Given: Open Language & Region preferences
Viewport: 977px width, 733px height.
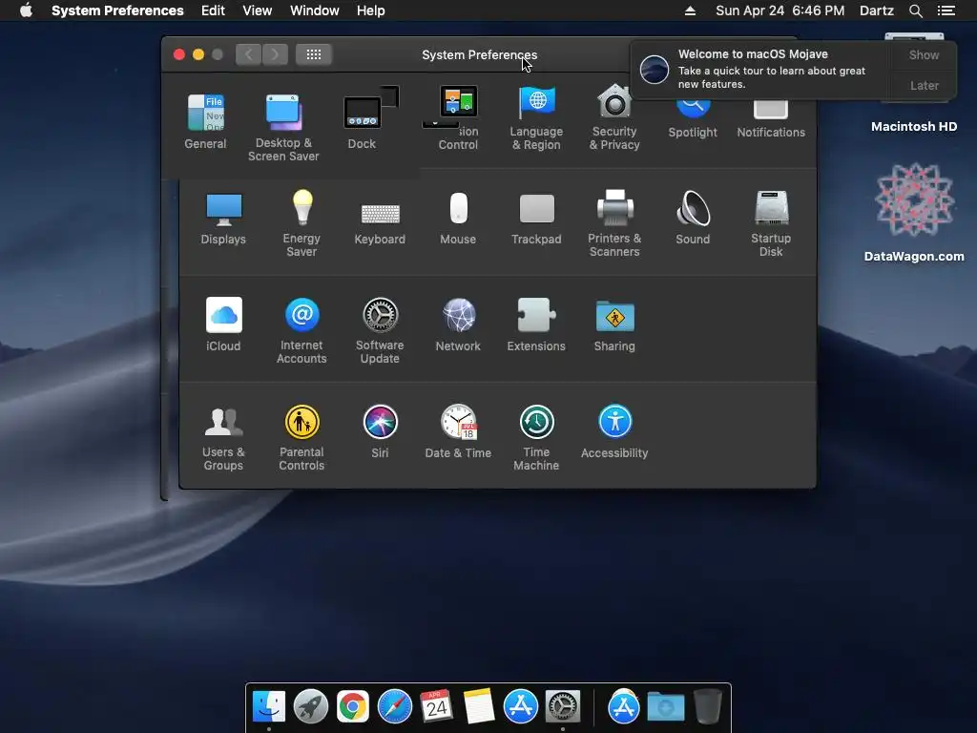Looking at the screenshot, I should 536,118.
